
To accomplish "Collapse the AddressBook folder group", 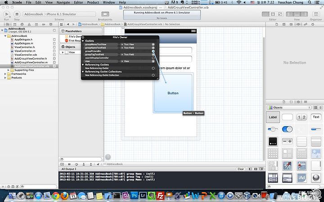I will pyautogui.click(x=5, y=36).
